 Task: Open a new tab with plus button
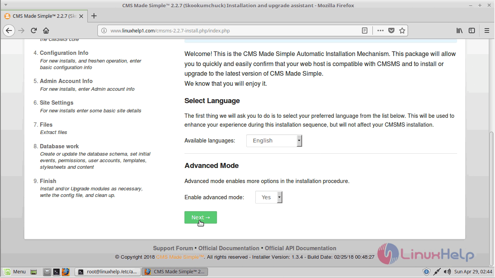(x=94, y=16)
